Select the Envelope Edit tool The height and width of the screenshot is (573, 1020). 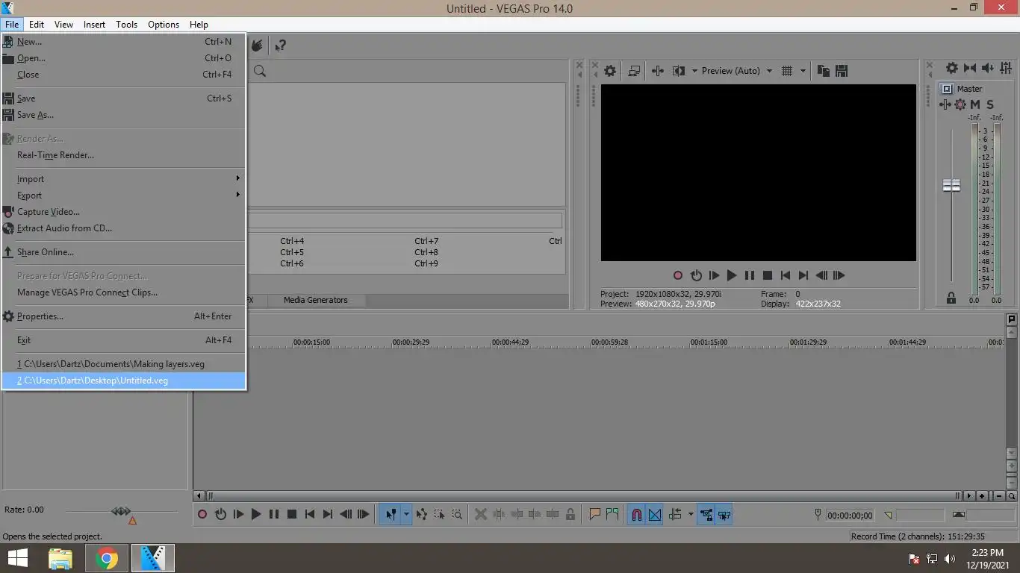(x=422, y=514)
